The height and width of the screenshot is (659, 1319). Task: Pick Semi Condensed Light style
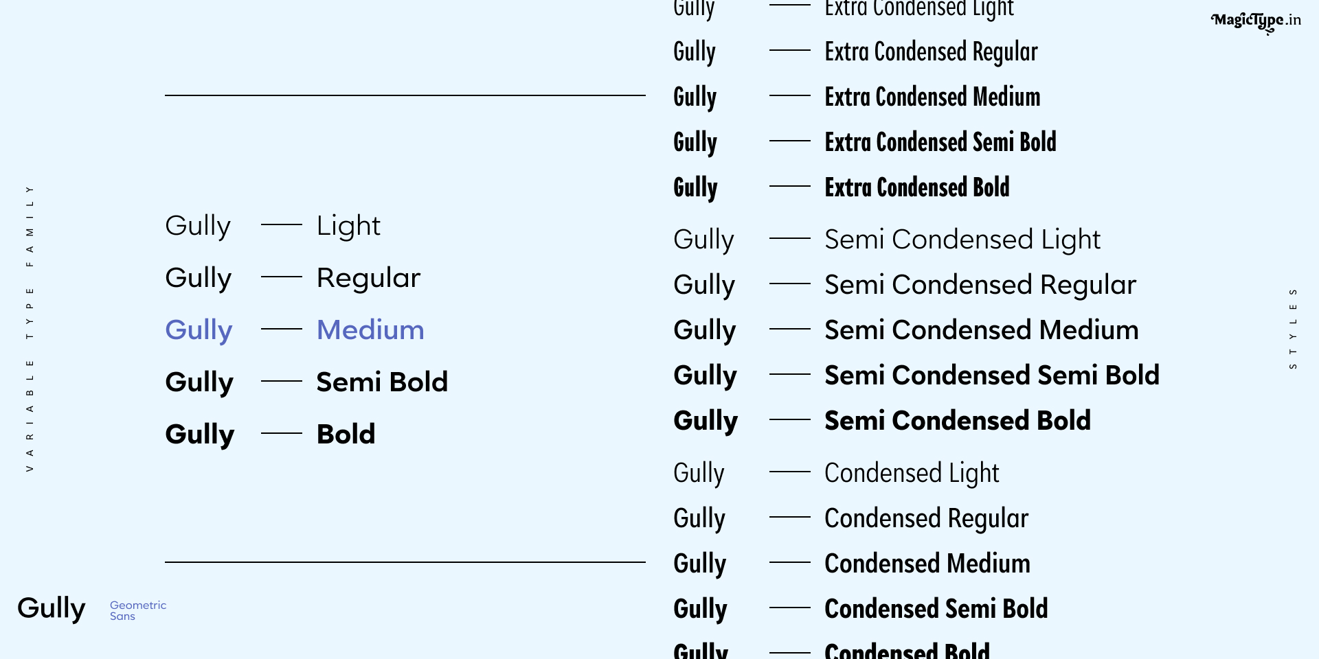pos(962,240)
